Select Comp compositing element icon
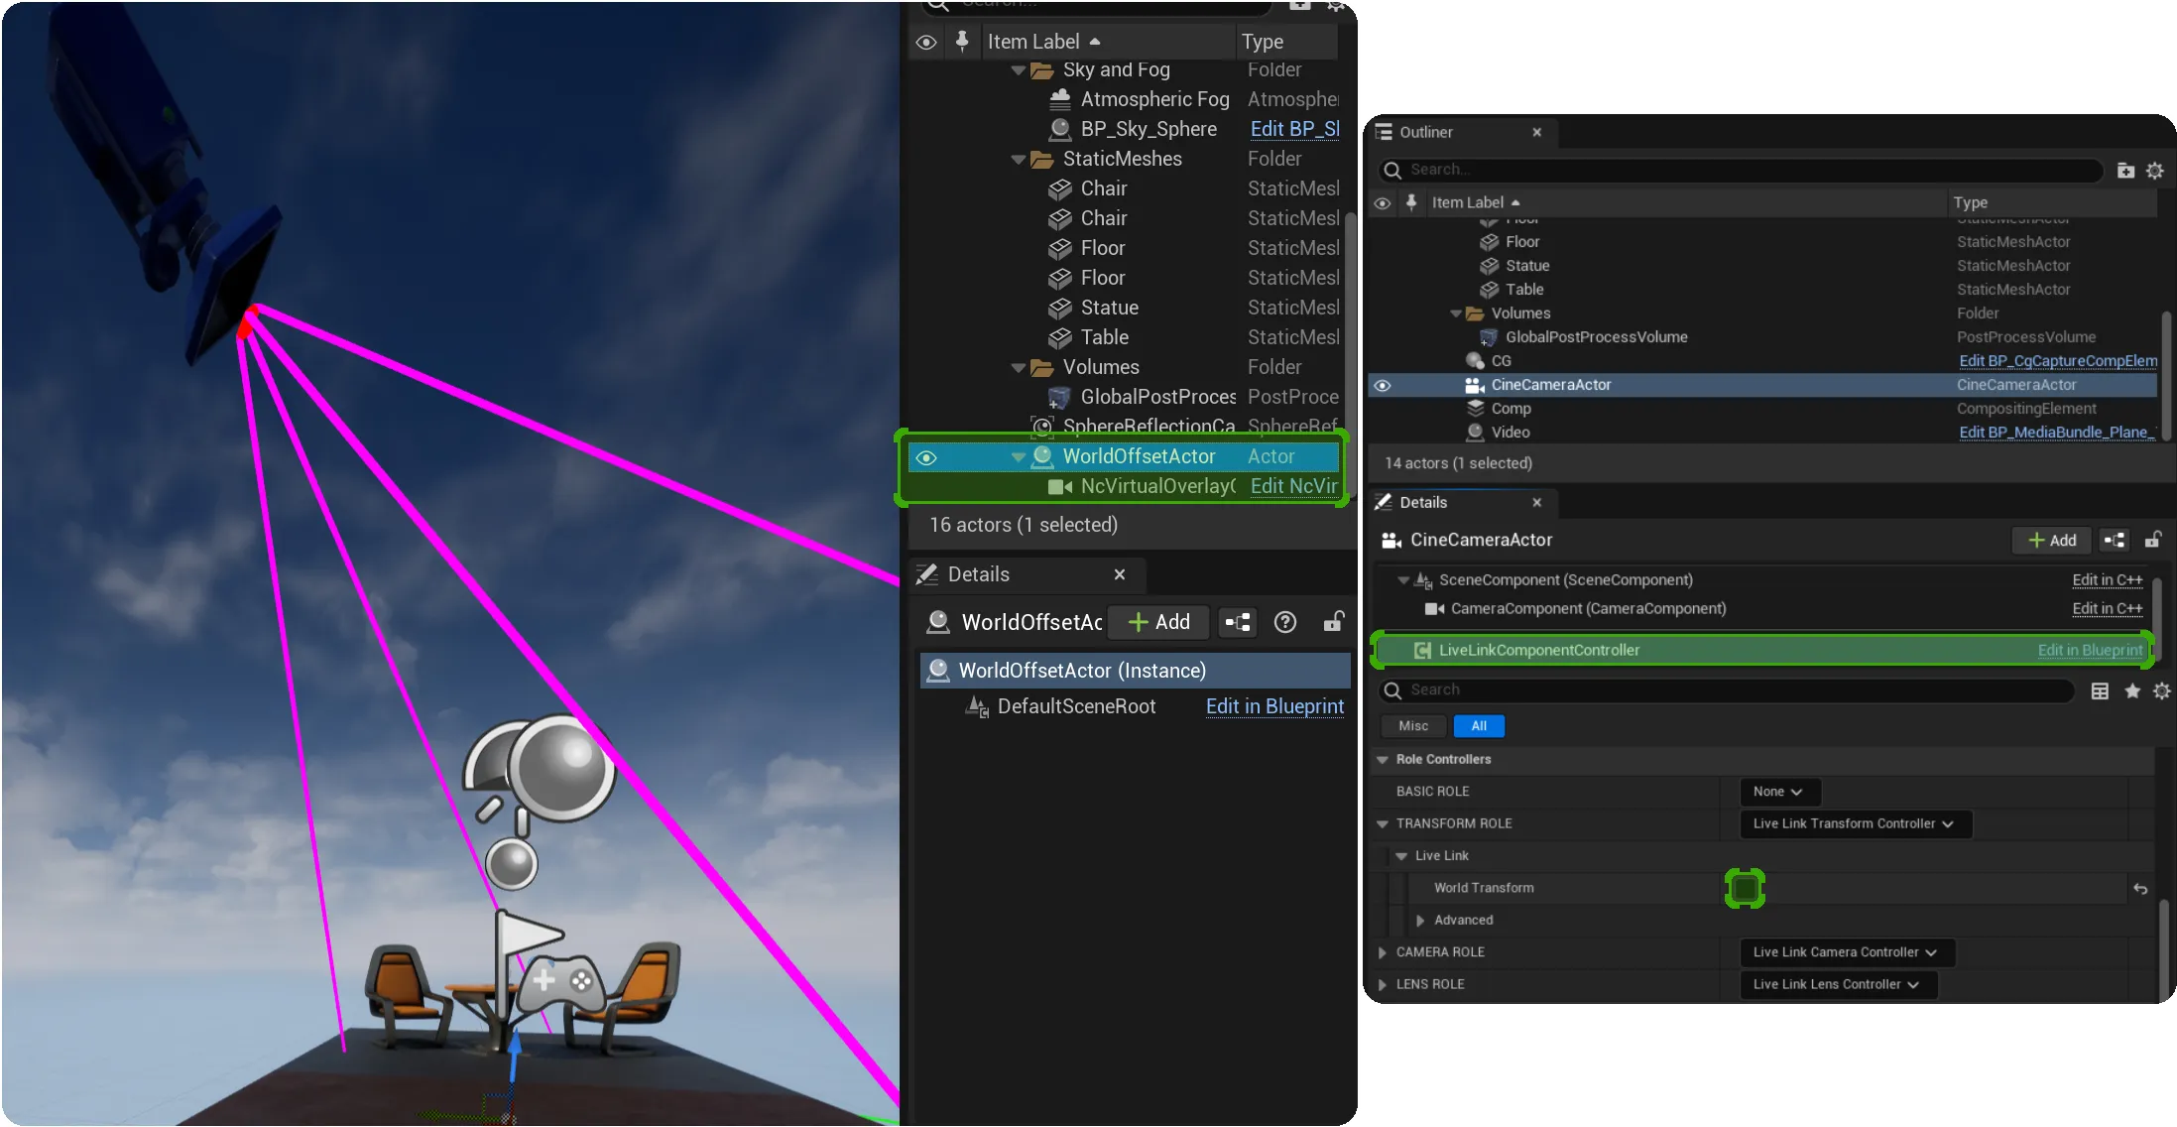Screen dimensions: 2177x1127 tap(1475, 409)
